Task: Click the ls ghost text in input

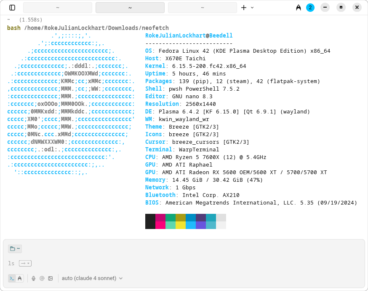Action: (x=11, y=264)
